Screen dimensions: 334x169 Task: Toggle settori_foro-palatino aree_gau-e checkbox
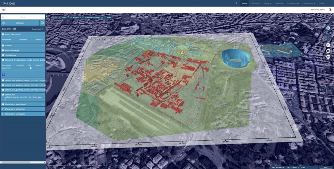(3, 95)
